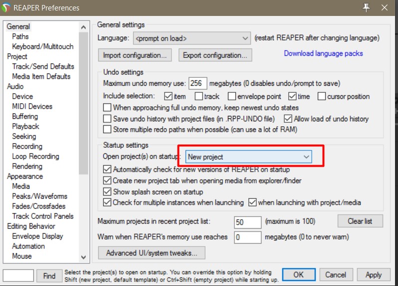This screenshot has width=398, height=286.
Task: Click the Clear list button
Action: pos(360,221)
